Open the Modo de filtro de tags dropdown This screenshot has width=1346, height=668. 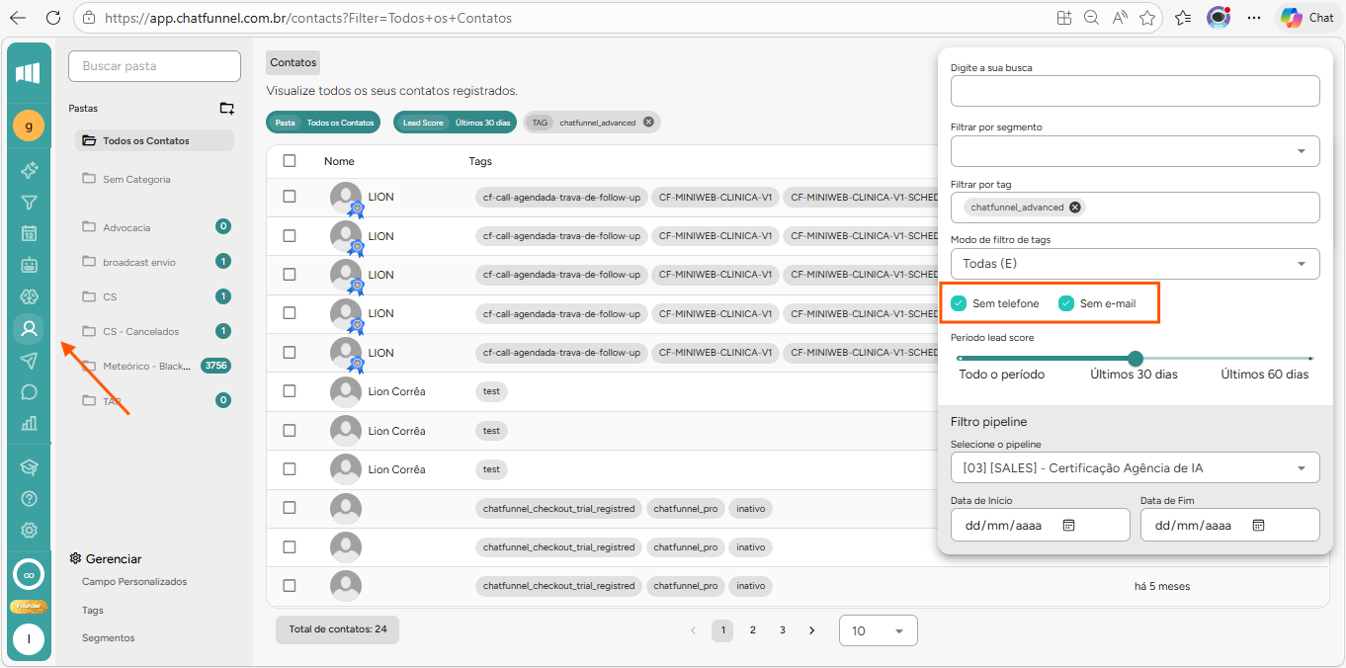(1135, 264)
